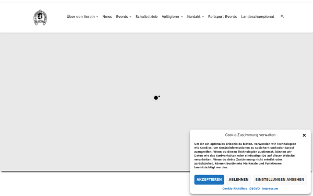Viewport: 313px width, 196px height.
Task: Close the cookie consent popup
Action: point(304,135)
